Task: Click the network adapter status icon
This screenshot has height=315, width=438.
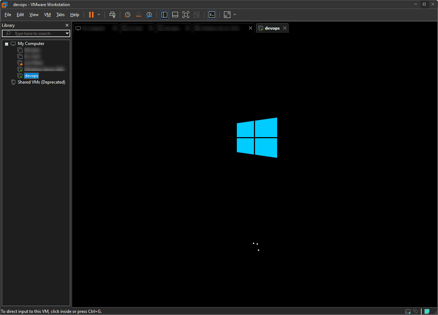Action: (416, 311)
